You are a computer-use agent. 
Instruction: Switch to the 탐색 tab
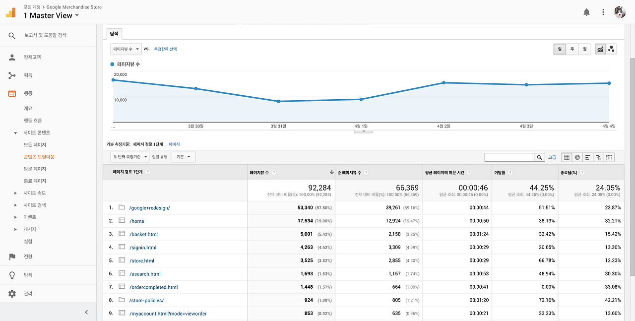click(114, 34)
